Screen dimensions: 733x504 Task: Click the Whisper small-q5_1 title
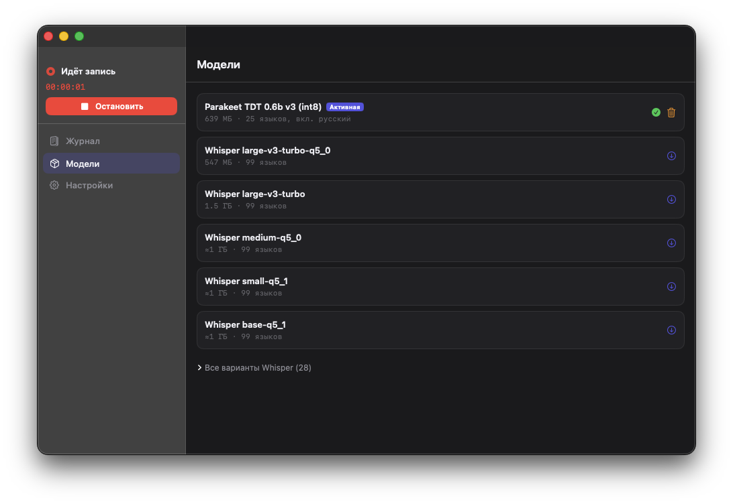[x=246, y=281]
